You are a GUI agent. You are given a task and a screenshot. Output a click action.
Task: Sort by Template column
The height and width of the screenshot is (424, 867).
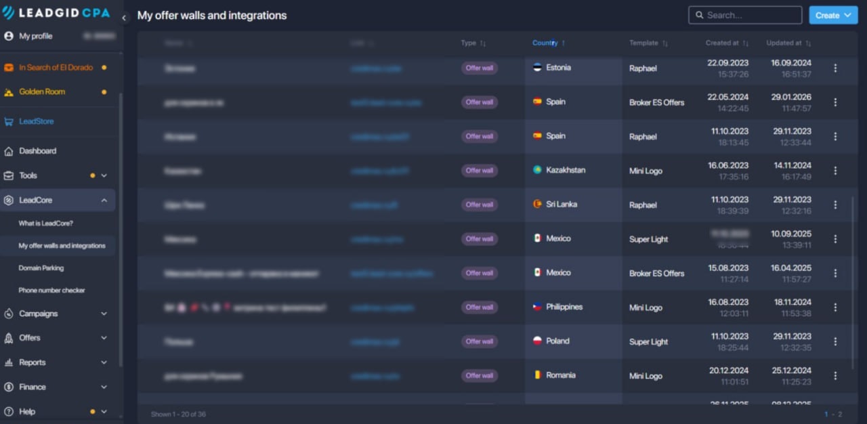[x=648, y=43]
